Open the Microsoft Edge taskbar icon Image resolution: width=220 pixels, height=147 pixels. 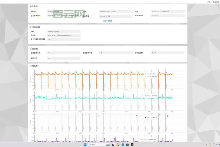pyautogui.click(x=123, y=145)
